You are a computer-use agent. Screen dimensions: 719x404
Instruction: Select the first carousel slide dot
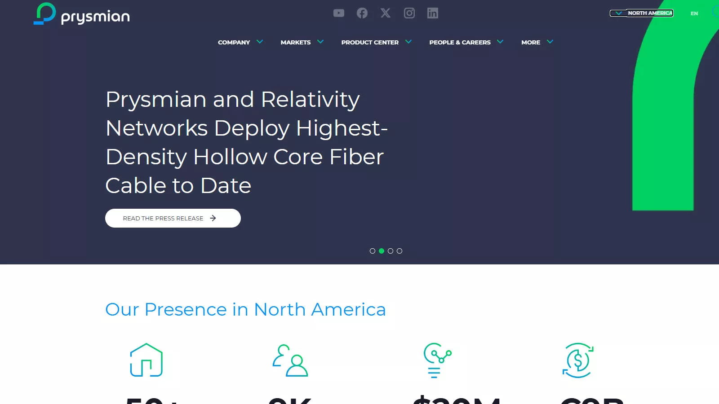[x=373, y=251]
